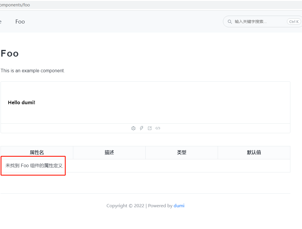Click the Ctrl K shortcut badge

[294, 21]
